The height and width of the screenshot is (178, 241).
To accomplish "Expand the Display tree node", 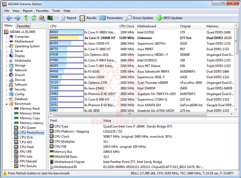I will (7, 56).
